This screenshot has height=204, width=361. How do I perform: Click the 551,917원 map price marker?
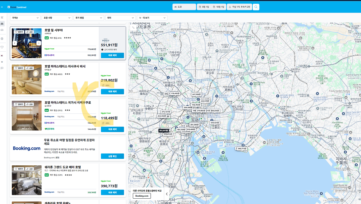[x=164, y=131]
